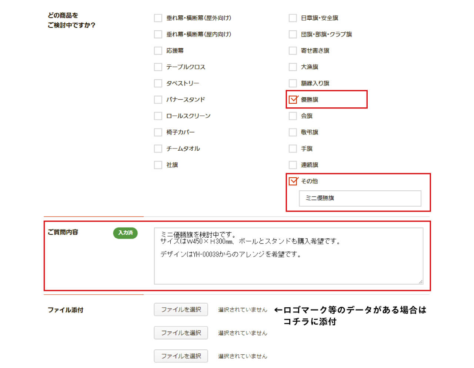Screen dimensions: 474x368
Task: Enable the 椅子カバー option
Action: pyautogui.click(x=158, y=132)
